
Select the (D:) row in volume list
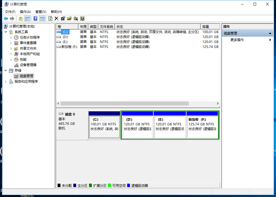tap(65, 37)
